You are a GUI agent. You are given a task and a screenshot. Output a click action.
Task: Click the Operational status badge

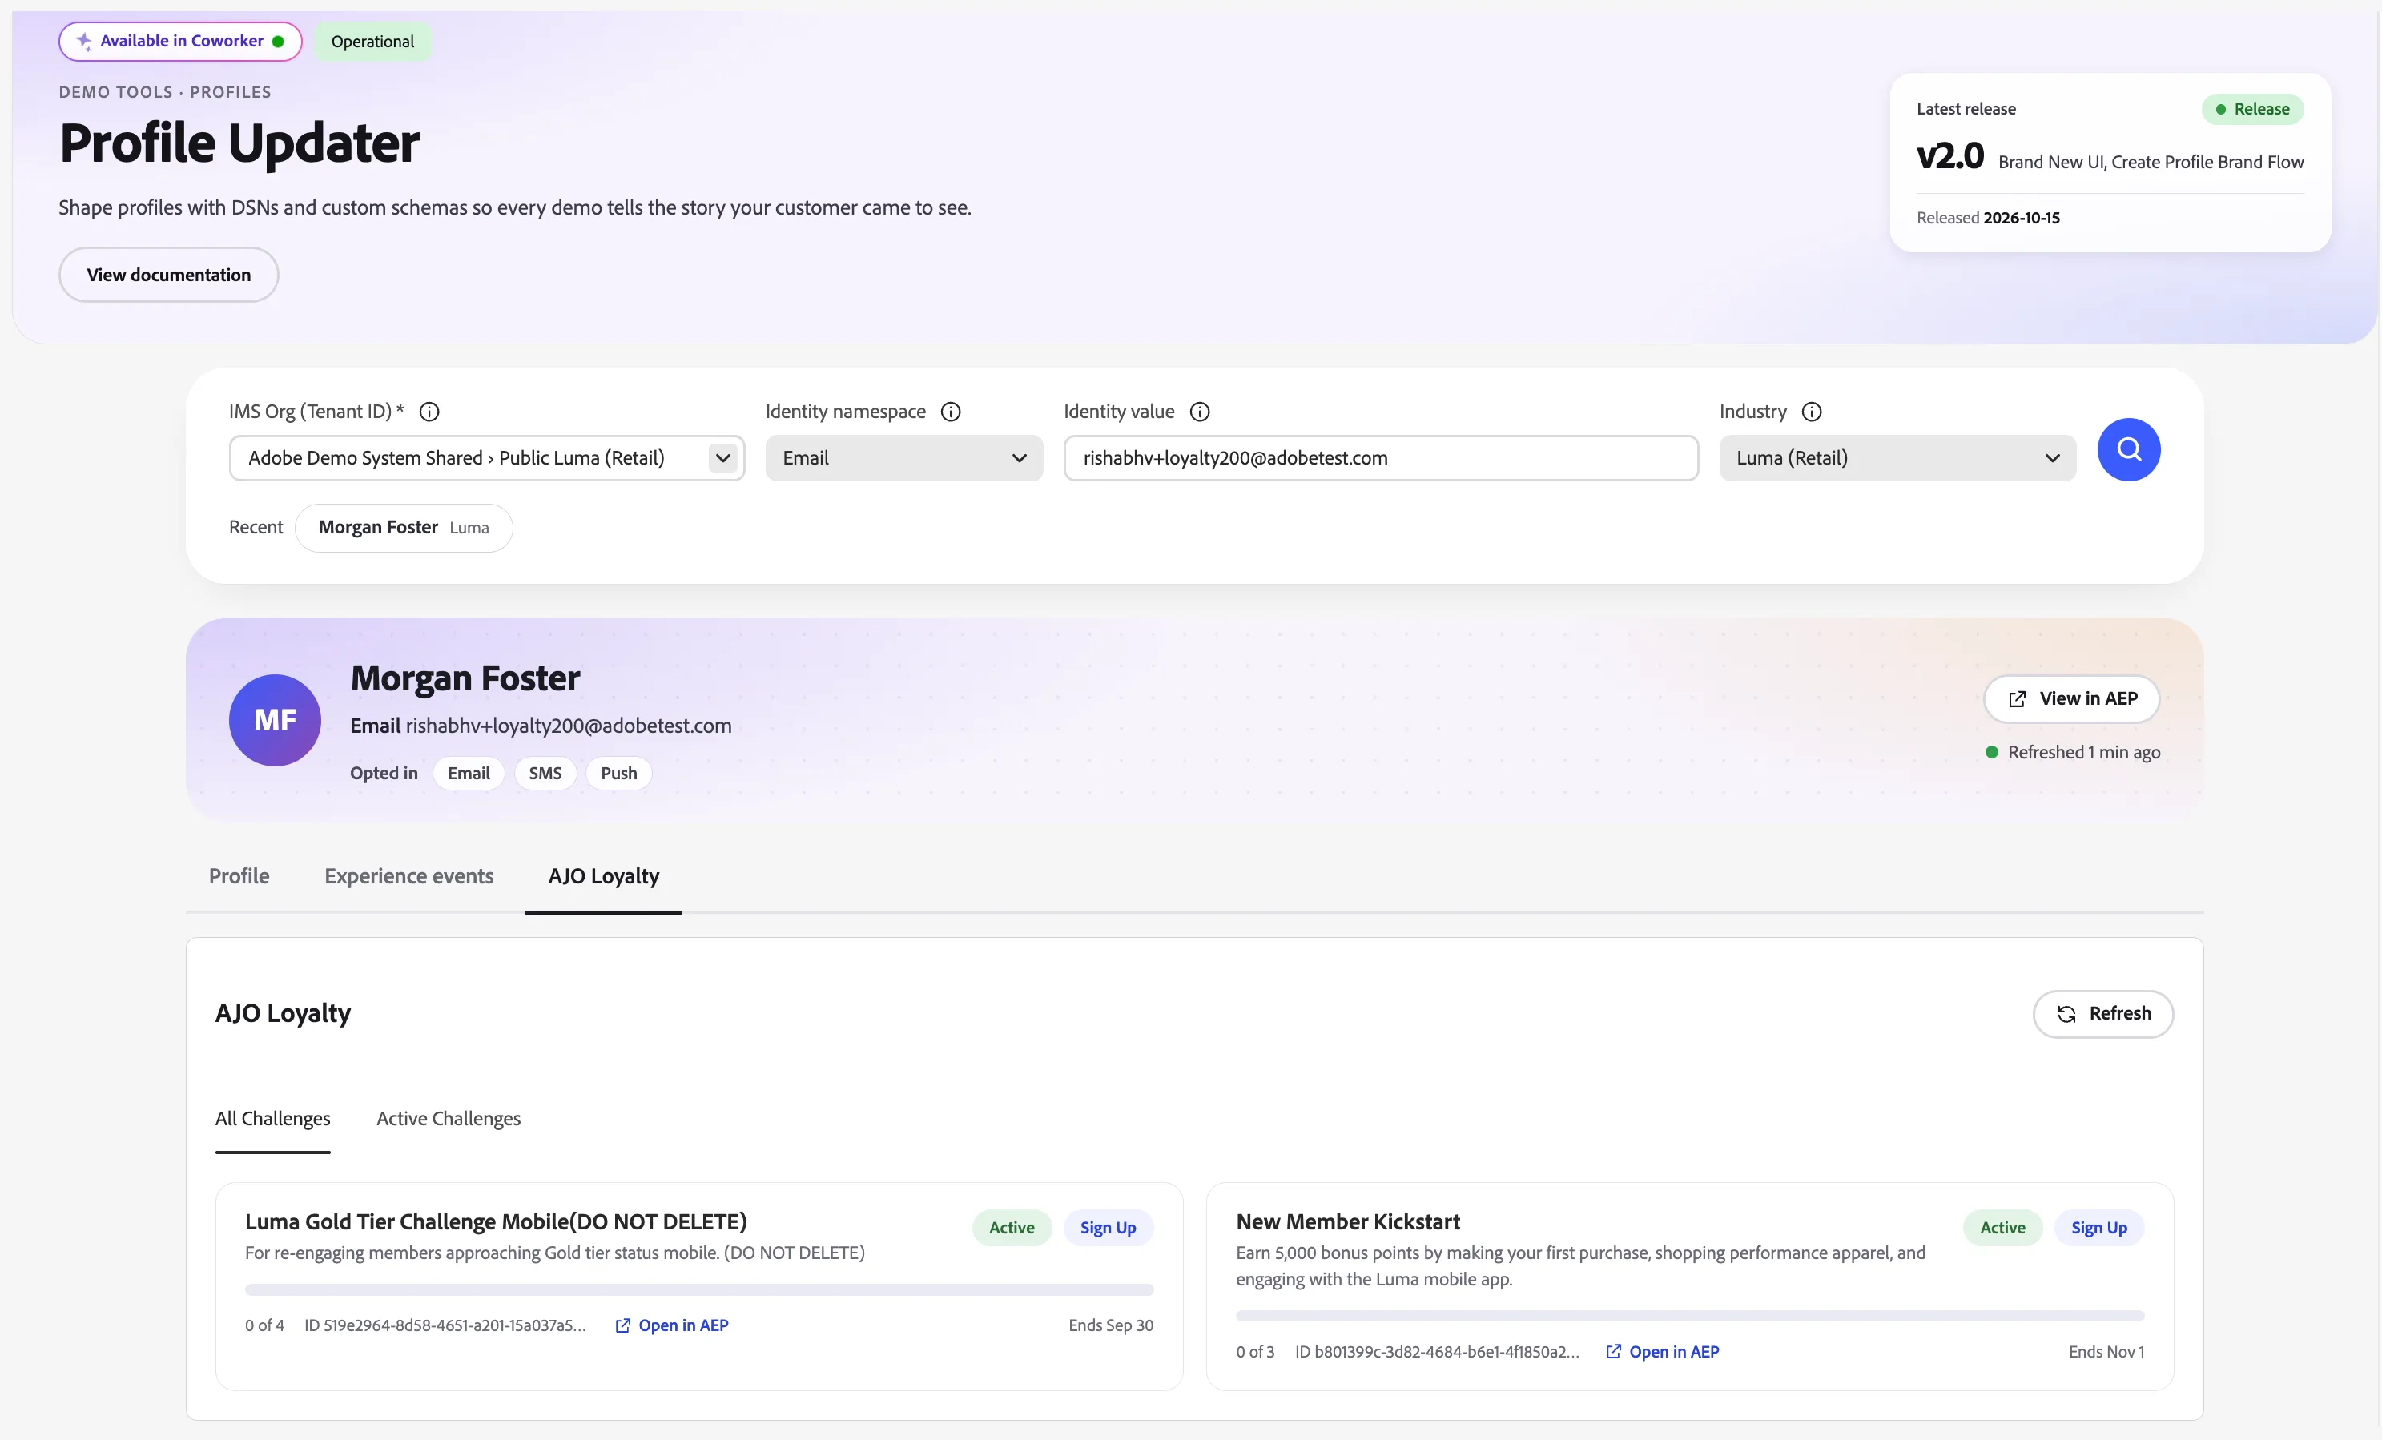click(x=372, y=42)
